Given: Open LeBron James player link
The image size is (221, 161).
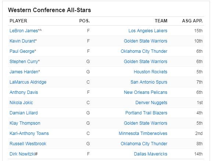Looking at the screenshot, I should (24, 31).
